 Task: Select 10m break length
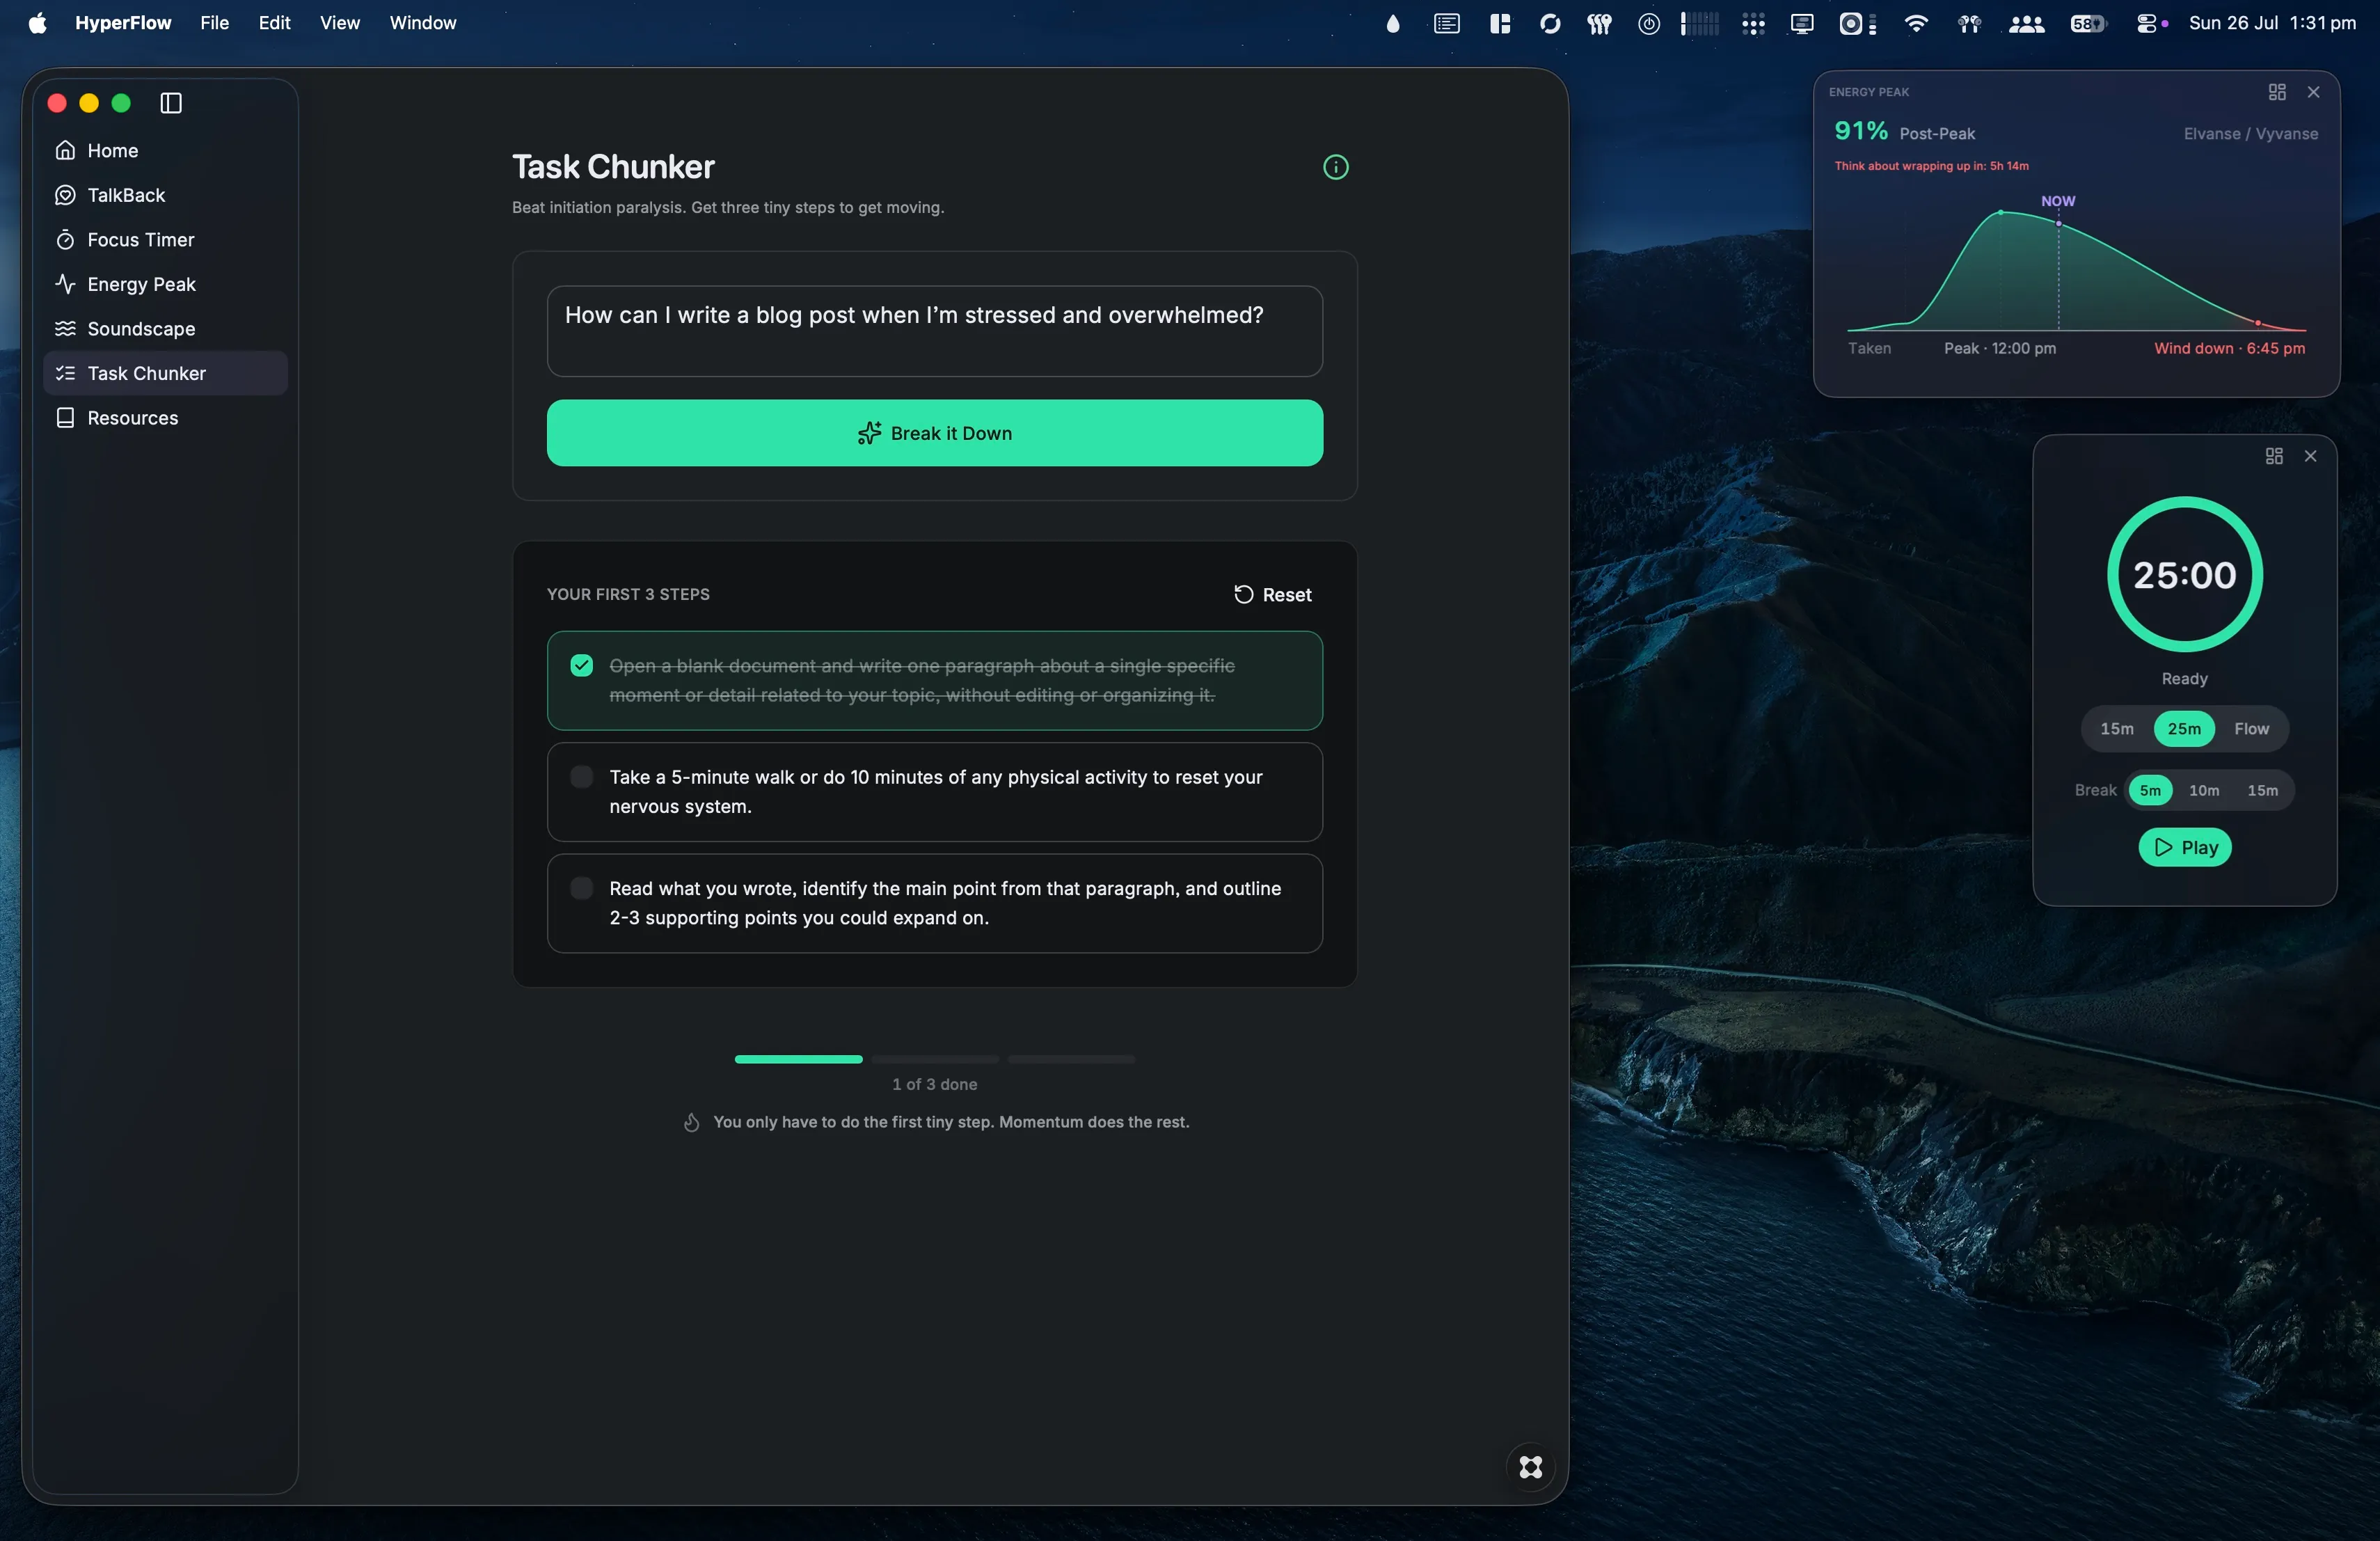(2203, 790)
